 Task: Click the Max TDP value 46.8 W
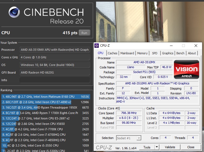point(167,67)
